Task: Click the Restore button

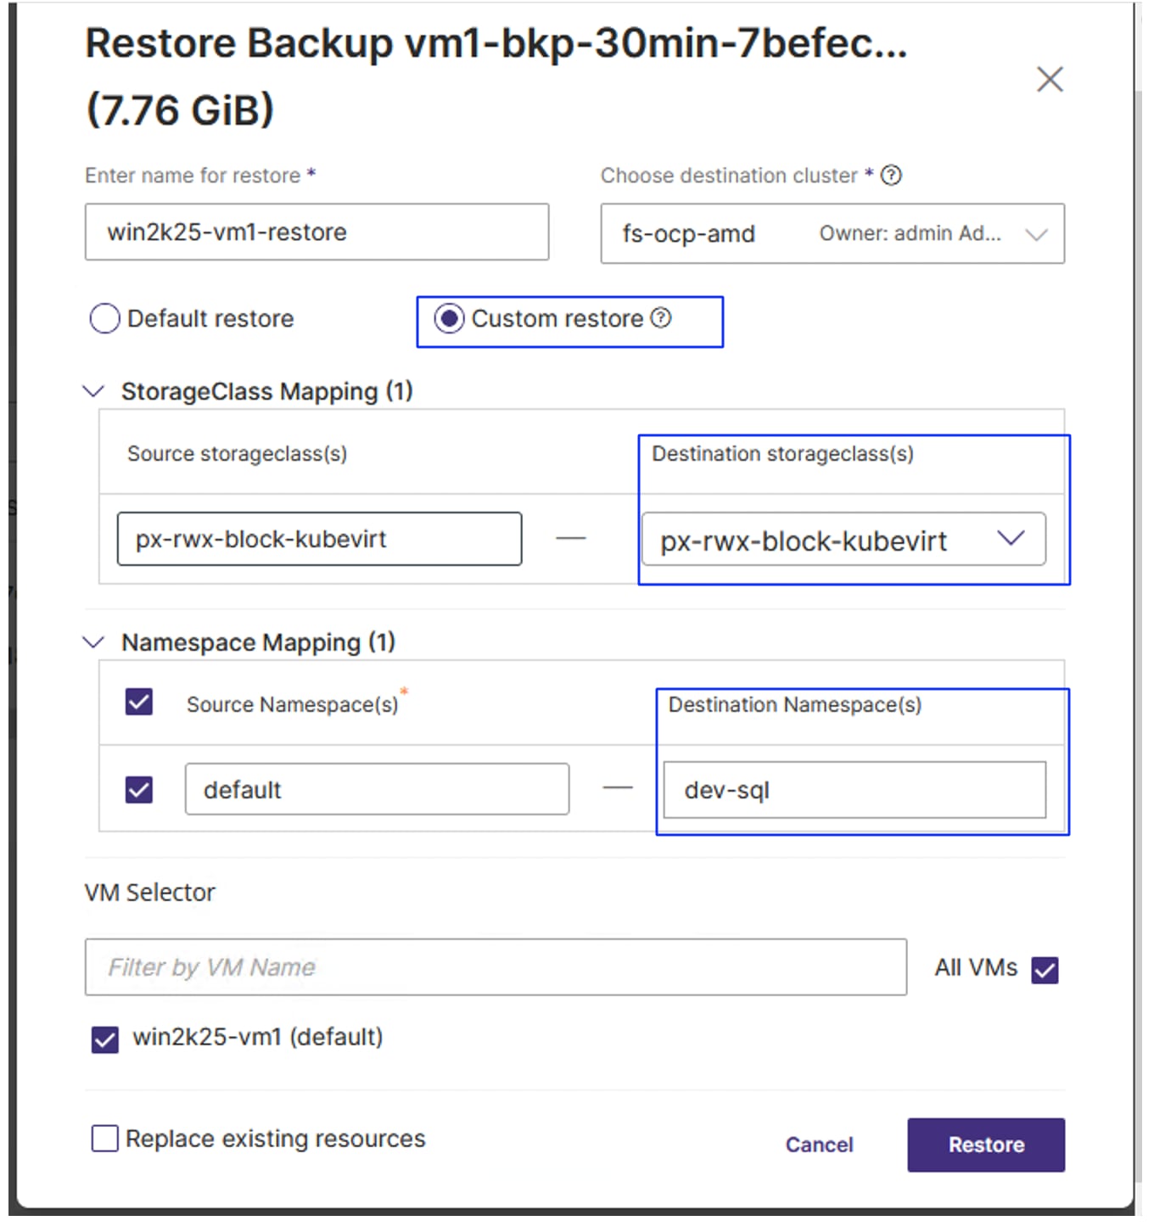Action: click(x=985, y=1144)
